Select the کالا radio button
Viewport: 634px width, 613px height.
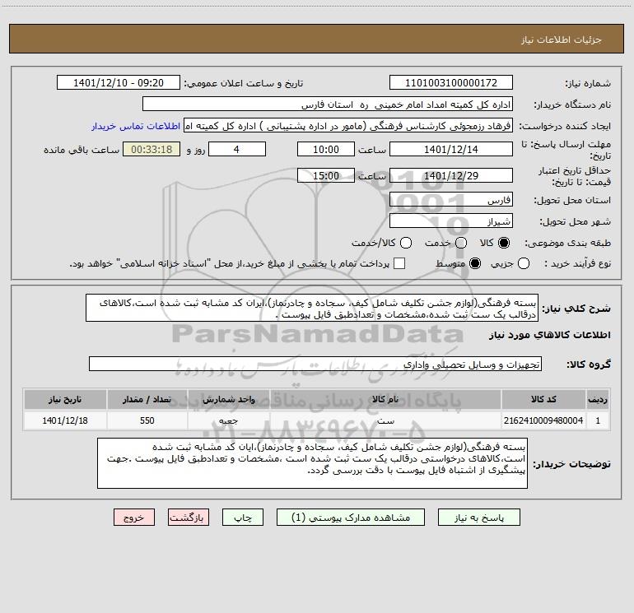[x=504, y=243]
